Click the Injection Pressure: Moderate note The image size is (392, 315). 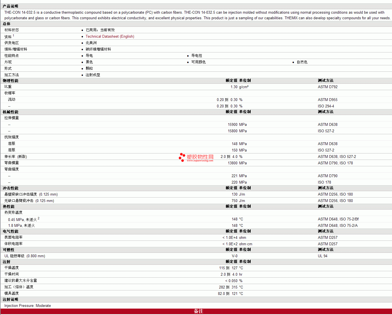[x=28, y=306]
